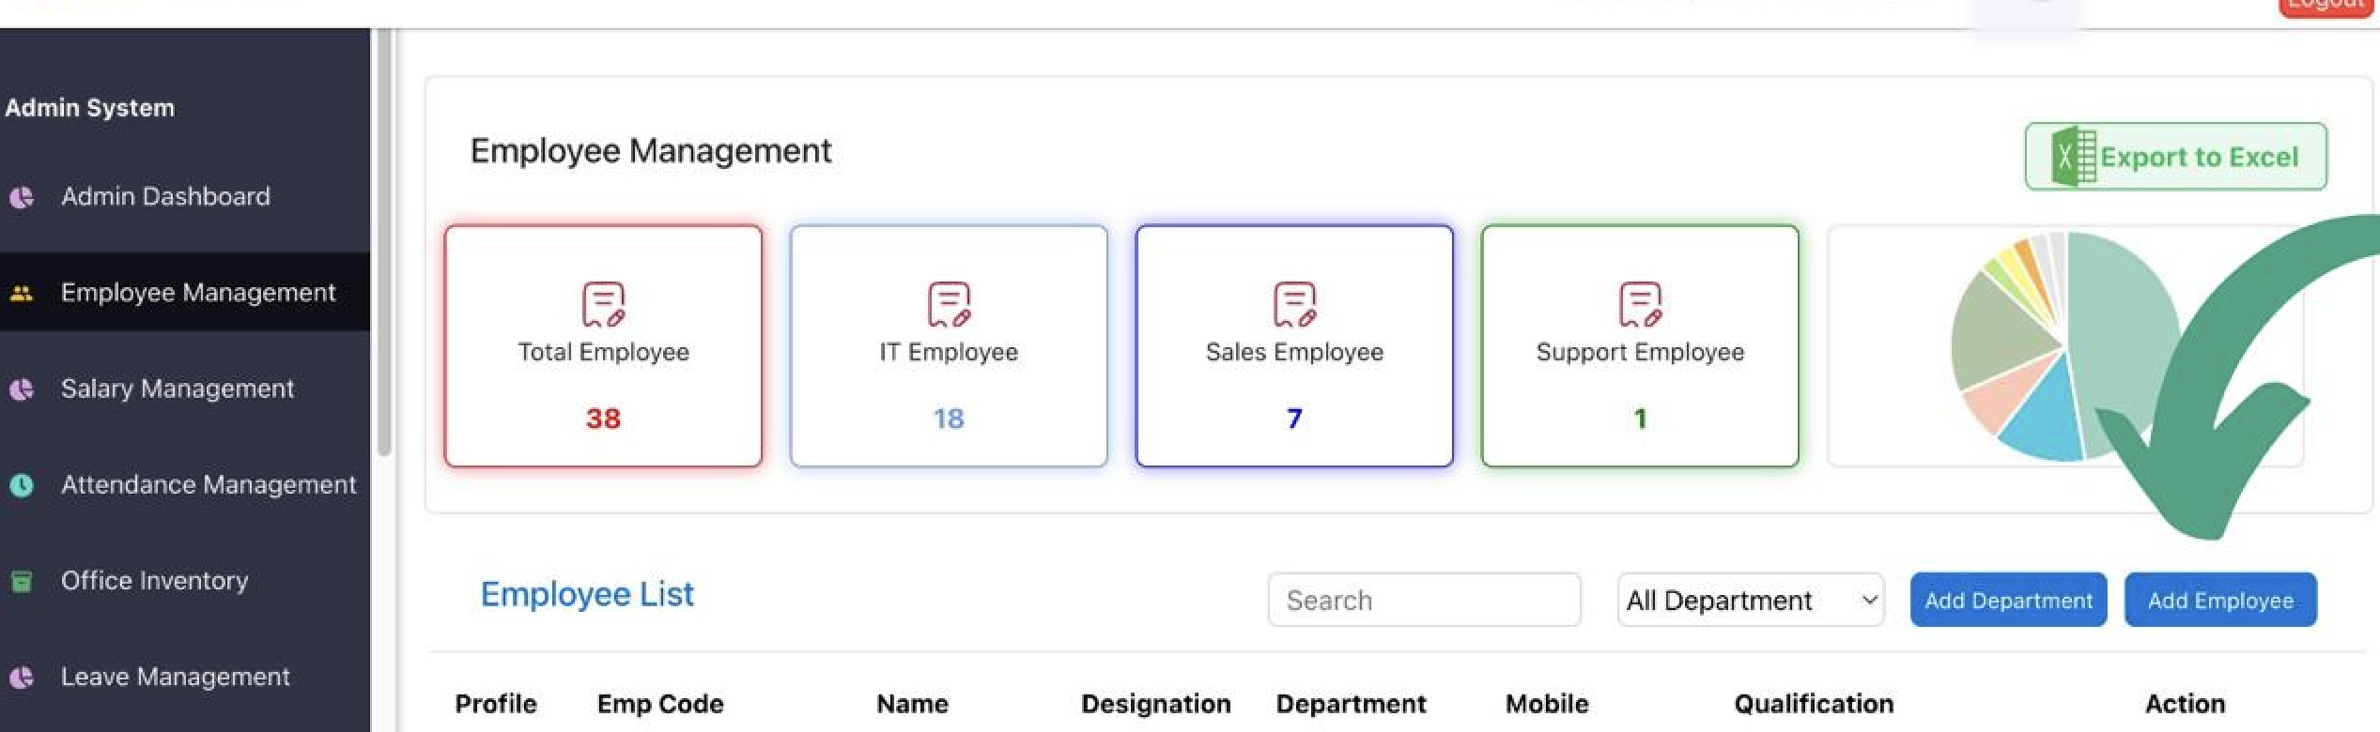Screen dimensions: 2380x732
Task: Click the sidebar vertical scrollbar
Action: click(x=383, y=244)
